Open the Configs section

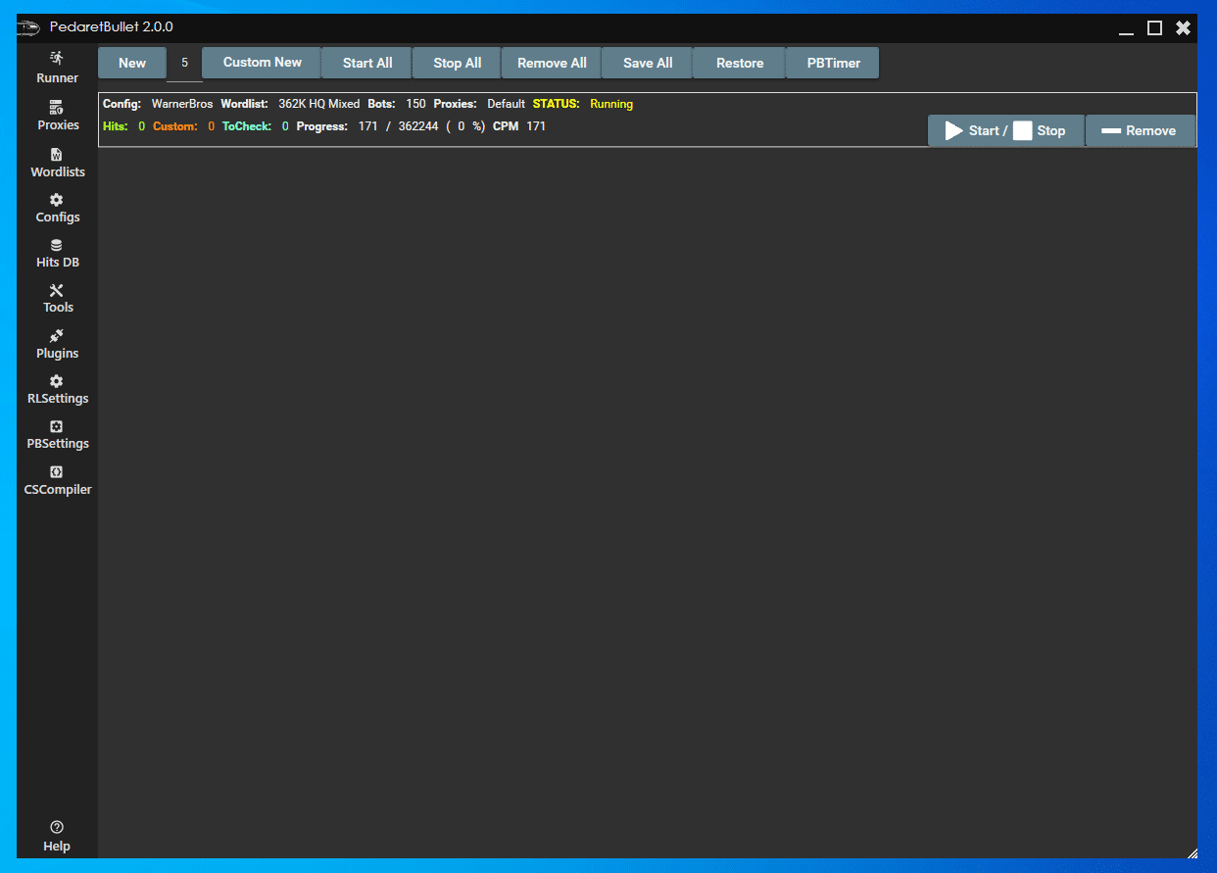tap(57, 208)
